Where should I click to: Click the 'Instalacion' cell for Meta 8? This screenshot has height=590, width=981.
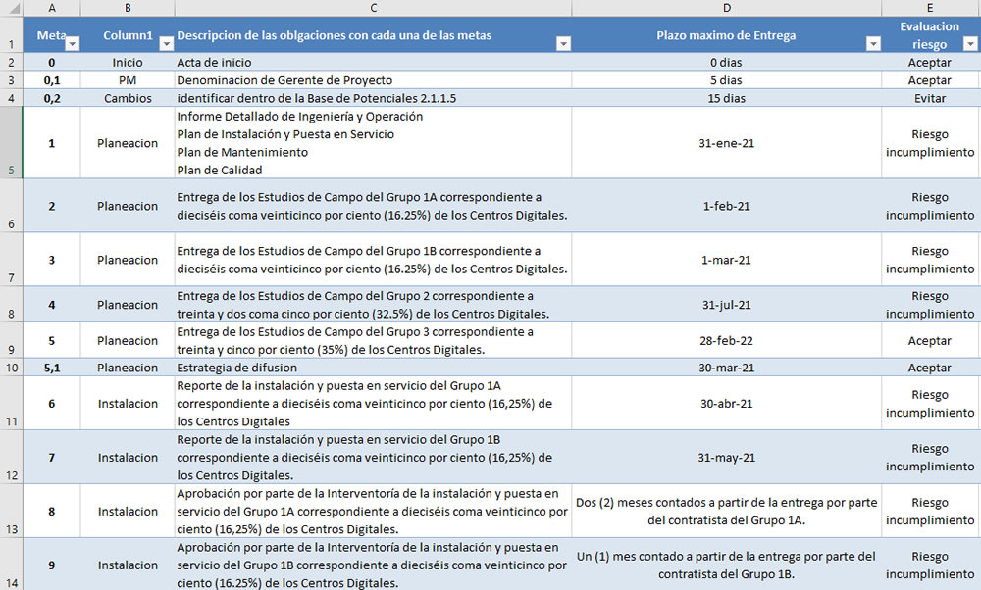(x=128, y=511)
